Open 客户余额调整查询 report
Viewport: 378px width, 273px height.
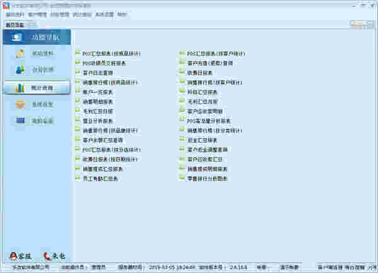(x=207, y=150)
